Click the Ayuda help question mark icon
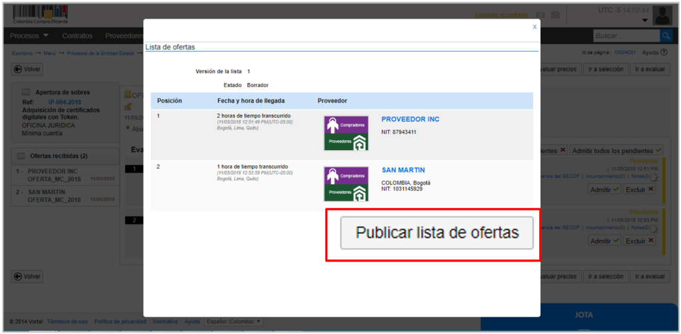Image resolution: width=681 pixels, height=334 pixels. tap(664, 52)
